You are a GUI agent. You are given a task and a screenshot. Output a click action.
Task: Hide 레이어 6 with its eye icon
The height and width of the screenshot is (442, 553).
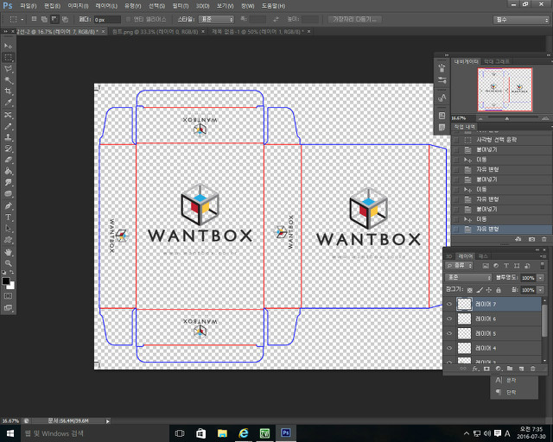click(449, 319)
